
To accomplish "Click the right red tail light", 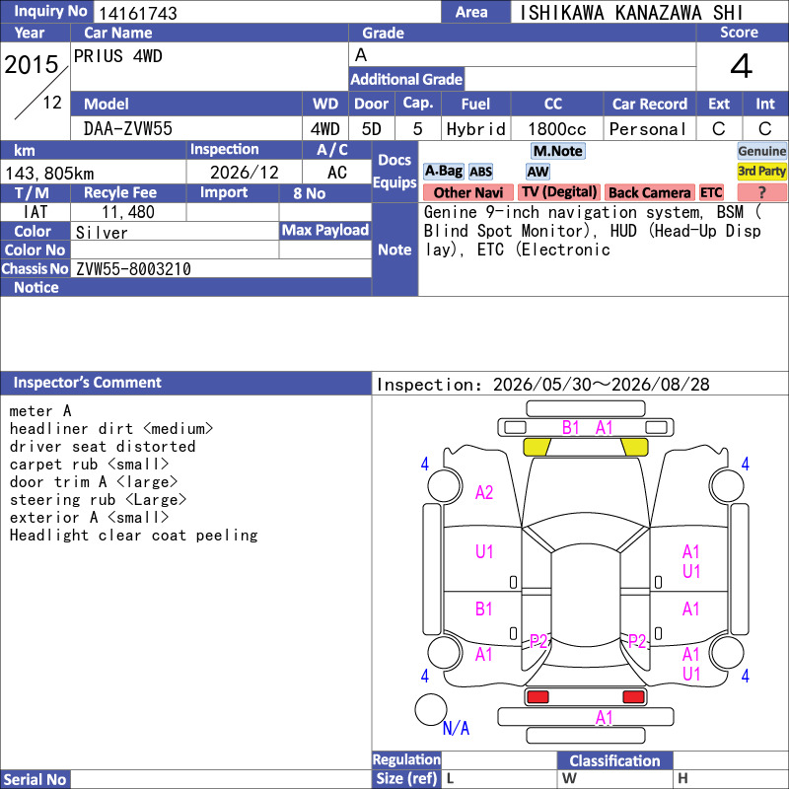I will 633,696.
